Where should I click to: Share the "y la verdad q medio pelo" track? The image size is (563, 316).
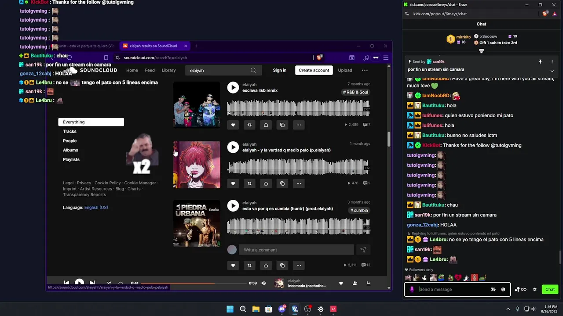coord(266,183)
